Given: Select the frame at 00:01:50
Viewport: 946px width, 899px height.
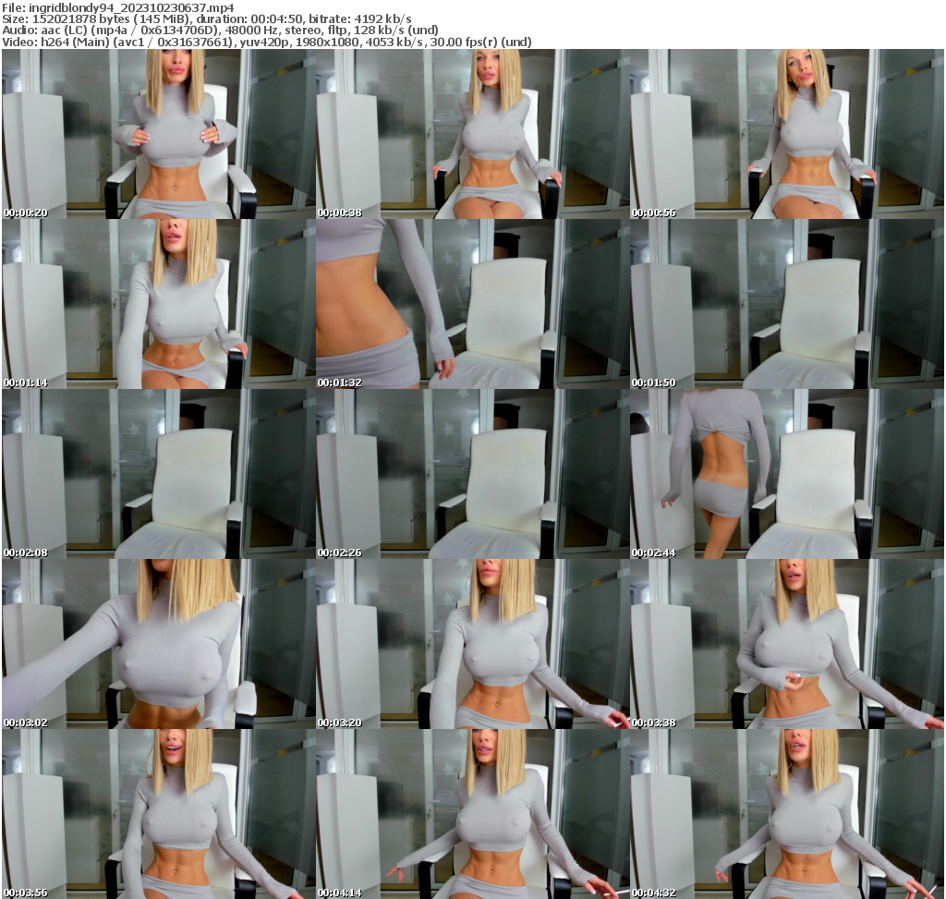Looking at the screenshot, I should (x=787, y=303).
